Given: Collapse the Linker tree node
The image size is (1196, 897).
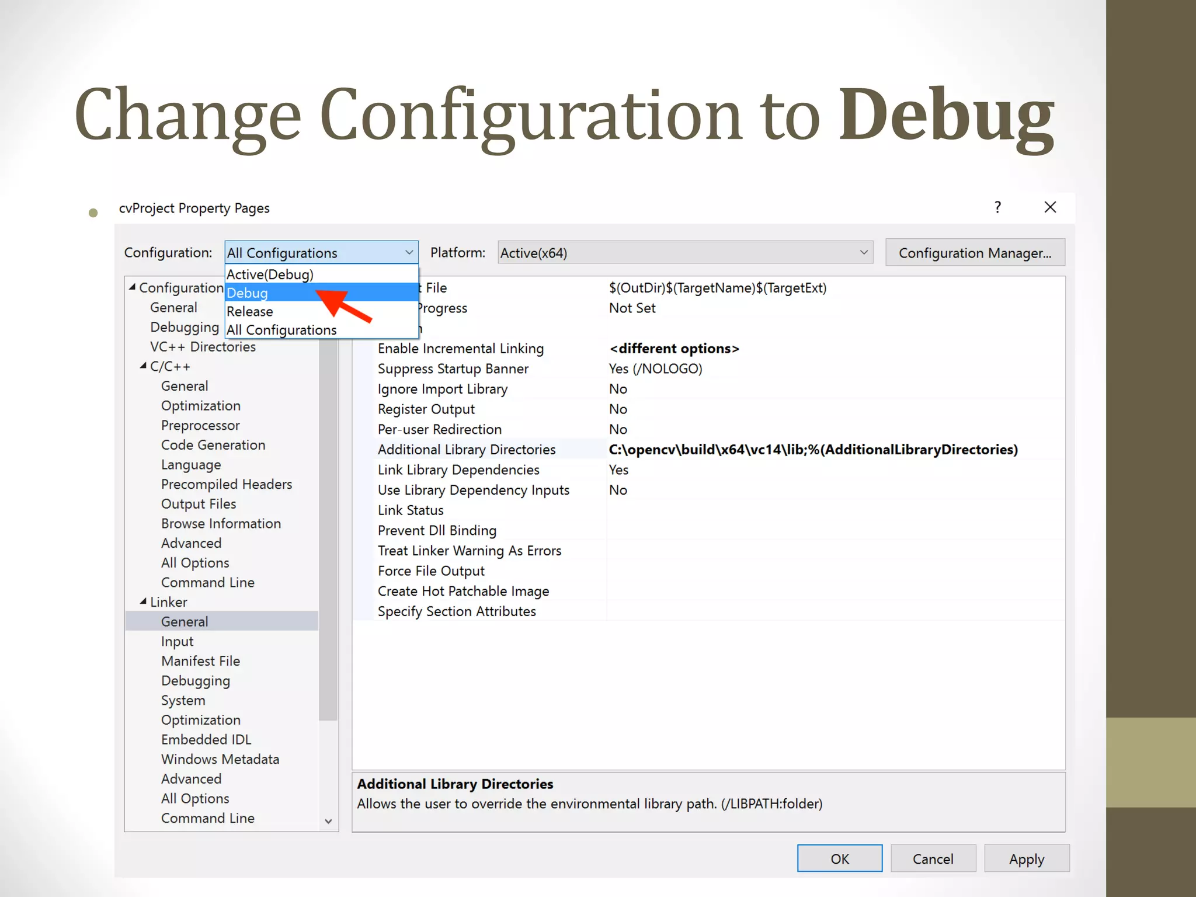Looking at the screenshot, I should tap(143, 602).
